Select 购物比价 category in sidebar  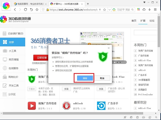(13, 77)
